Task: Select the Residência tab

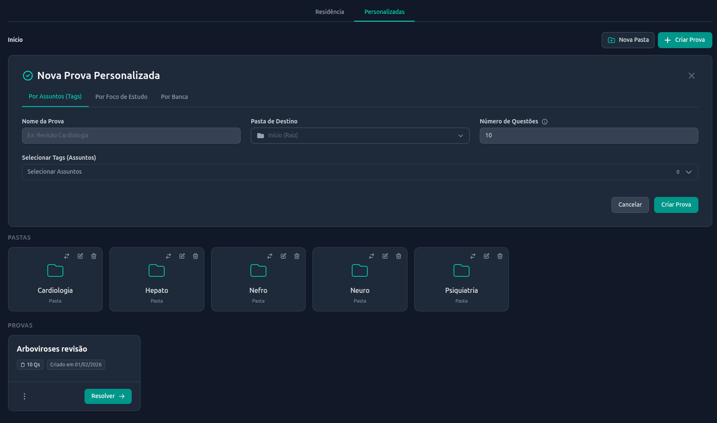Action: (x=329, y=12)
